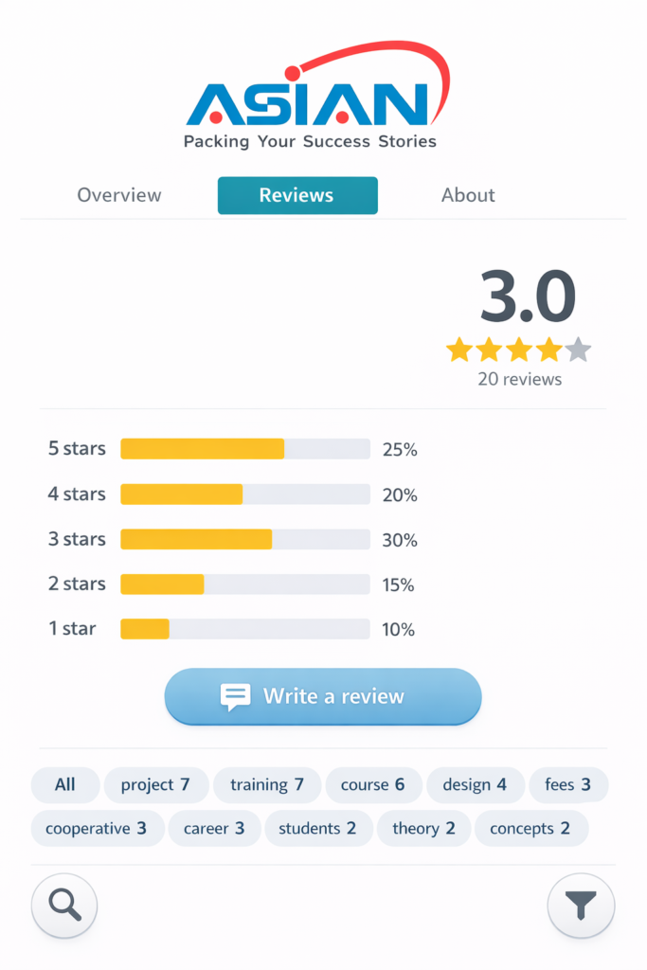Filter reviews by course tag
This screenshot has width=647, height=970.
coord(372,784)
